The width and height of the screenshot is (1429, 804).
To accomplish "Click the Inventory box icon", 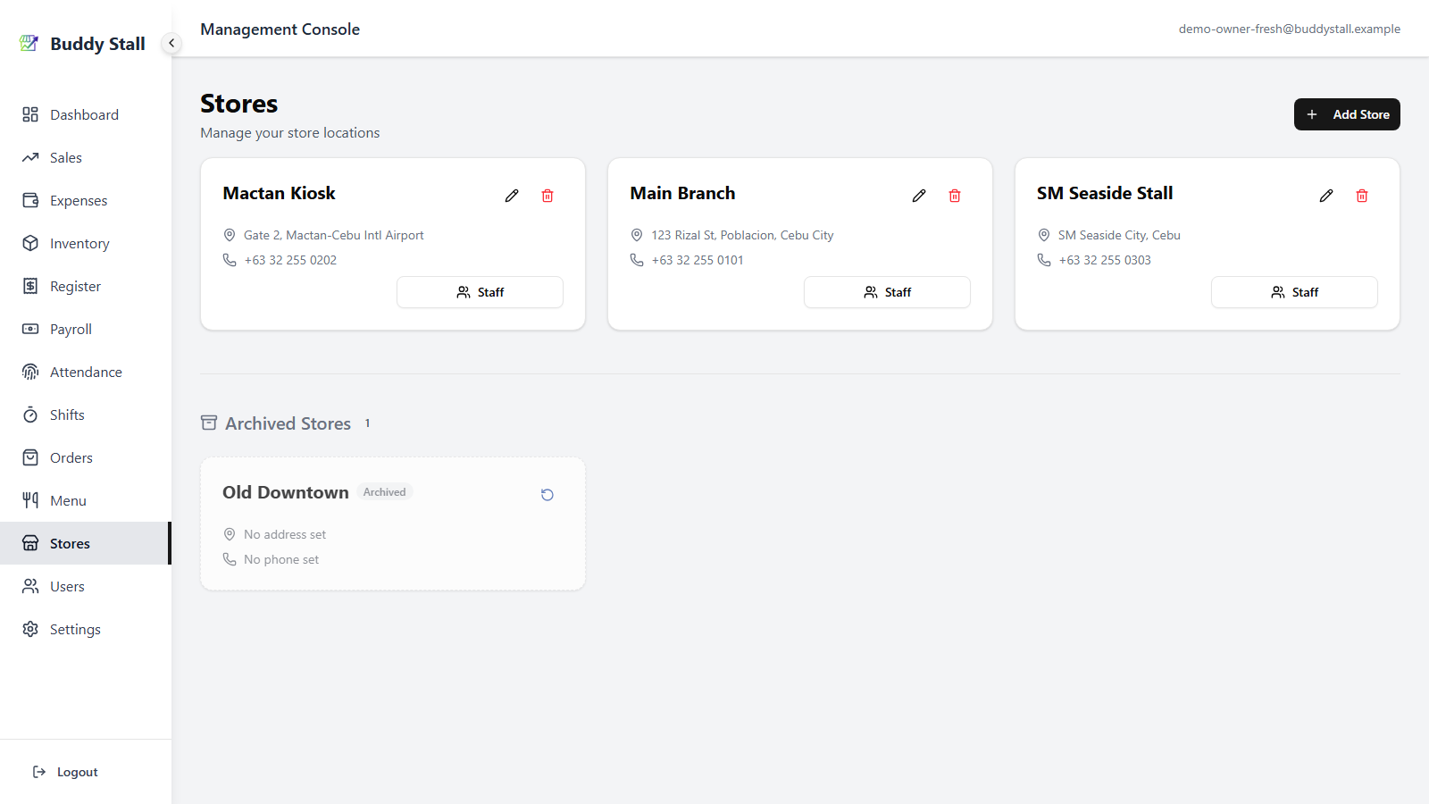I will point(30,243).
